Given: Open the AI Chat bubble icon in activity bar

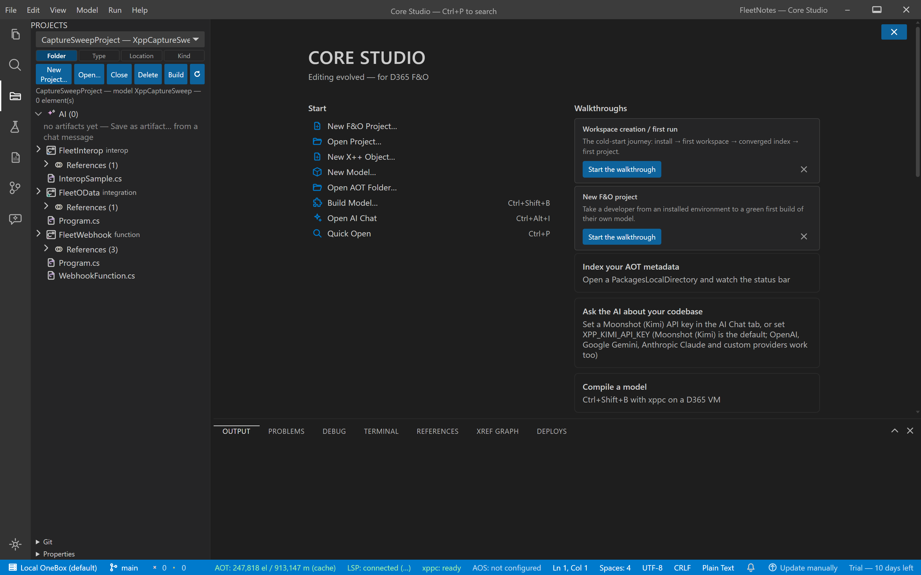Looking at the screenshot, I should [x=15, y=219].
